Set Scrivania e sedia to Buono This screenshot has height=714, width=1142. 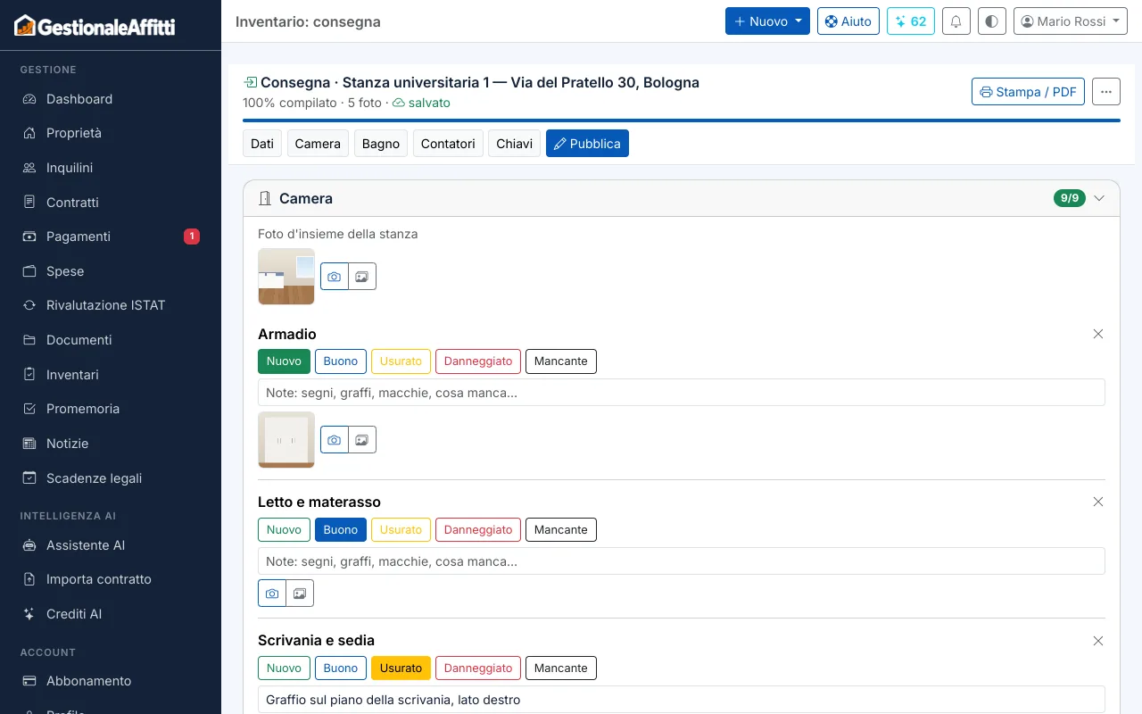(x=340, y=668)
